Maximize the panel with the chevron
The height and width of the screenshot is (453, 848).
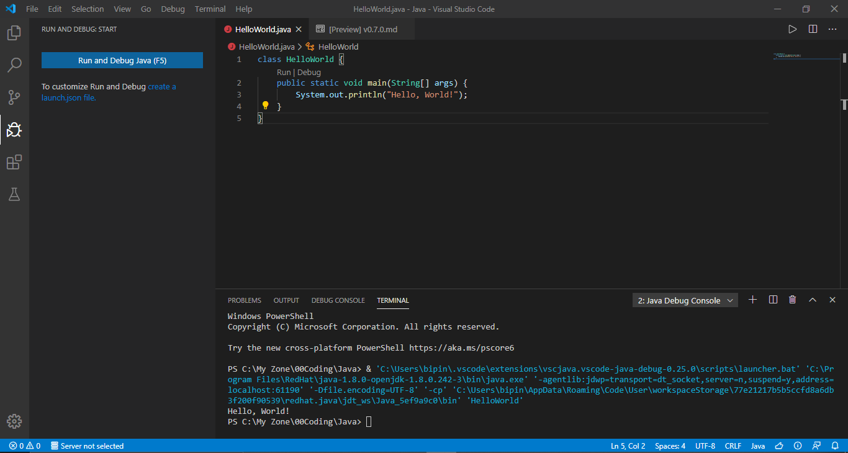tap(813, 299)
